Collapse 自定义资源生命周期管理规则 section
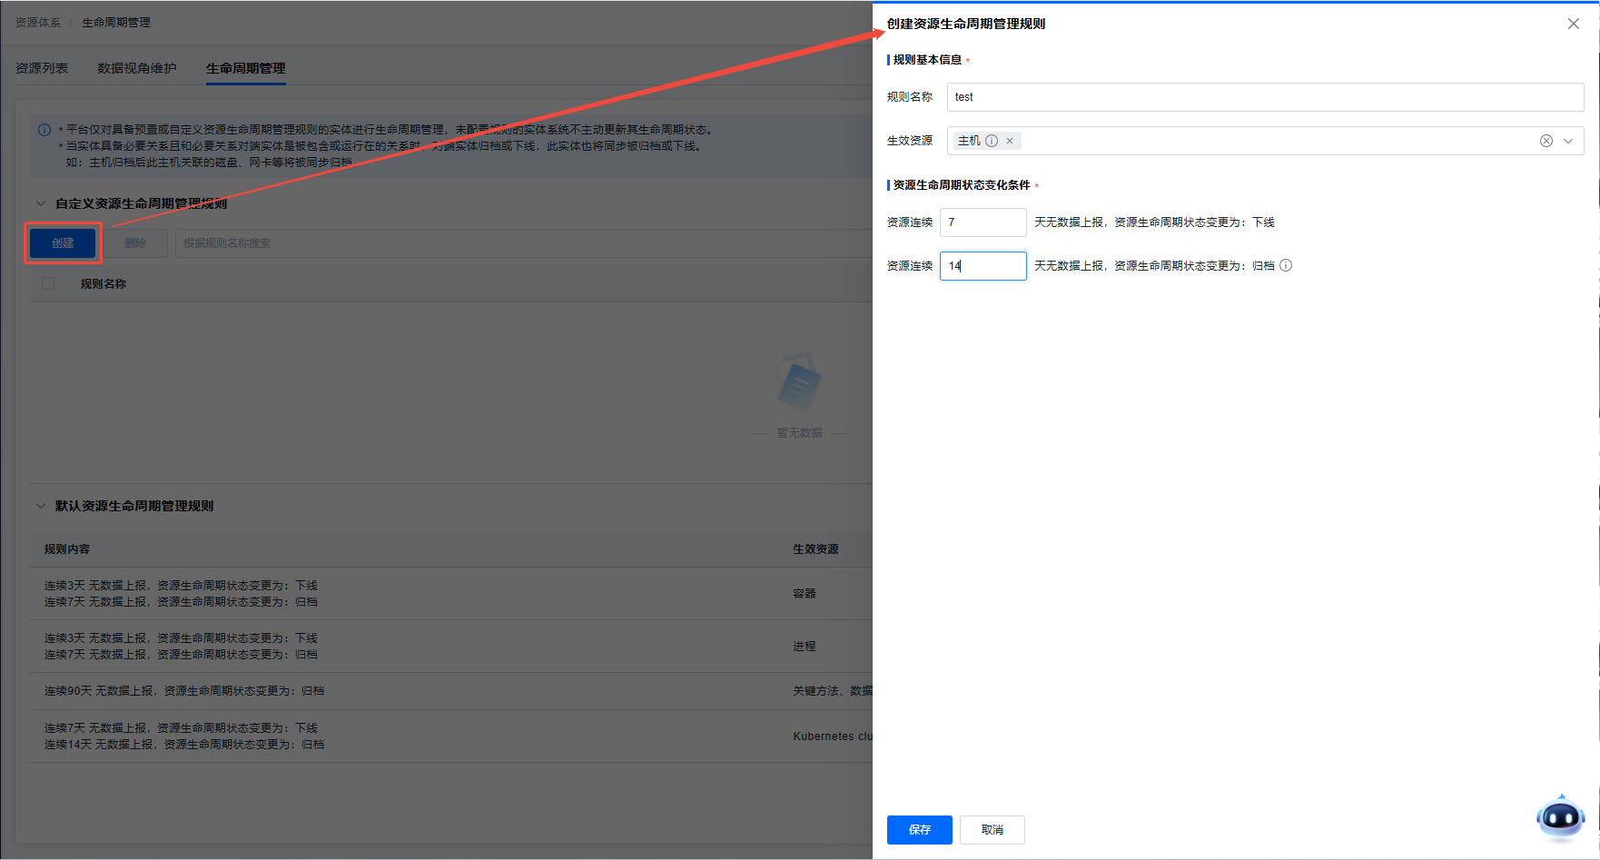Viewport: 1600px width, 860px height. point(41,203)
